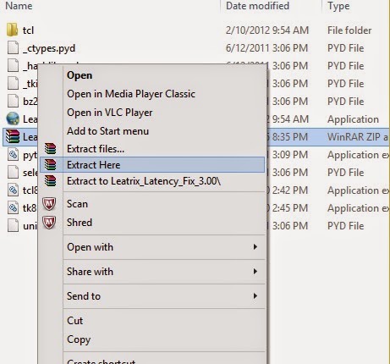Choose Extract Here from the menu
Viewport: 390px width, 364px height.
pos(152,165)
